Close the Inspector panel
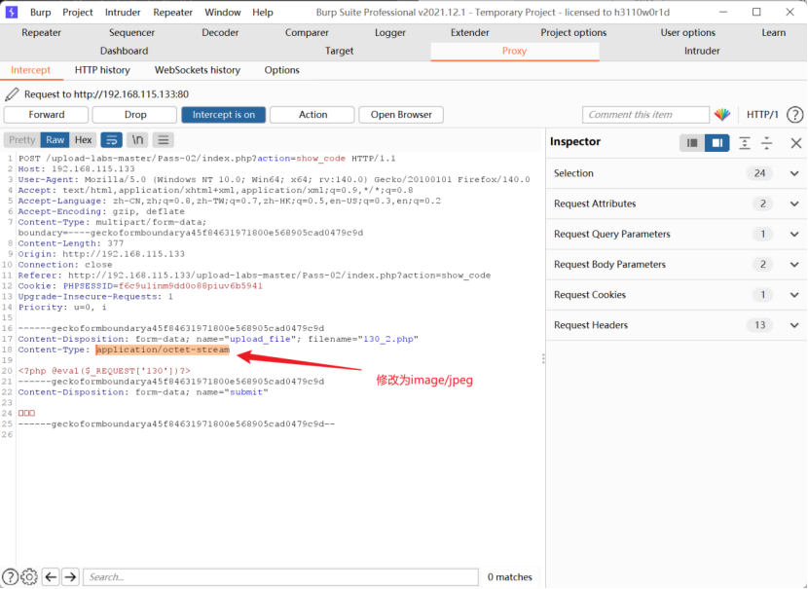The image size is (808, 589). point(795,143)
